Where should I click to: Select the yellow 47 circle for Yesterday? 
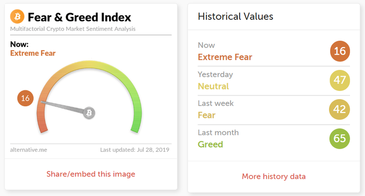click(340, 80)
